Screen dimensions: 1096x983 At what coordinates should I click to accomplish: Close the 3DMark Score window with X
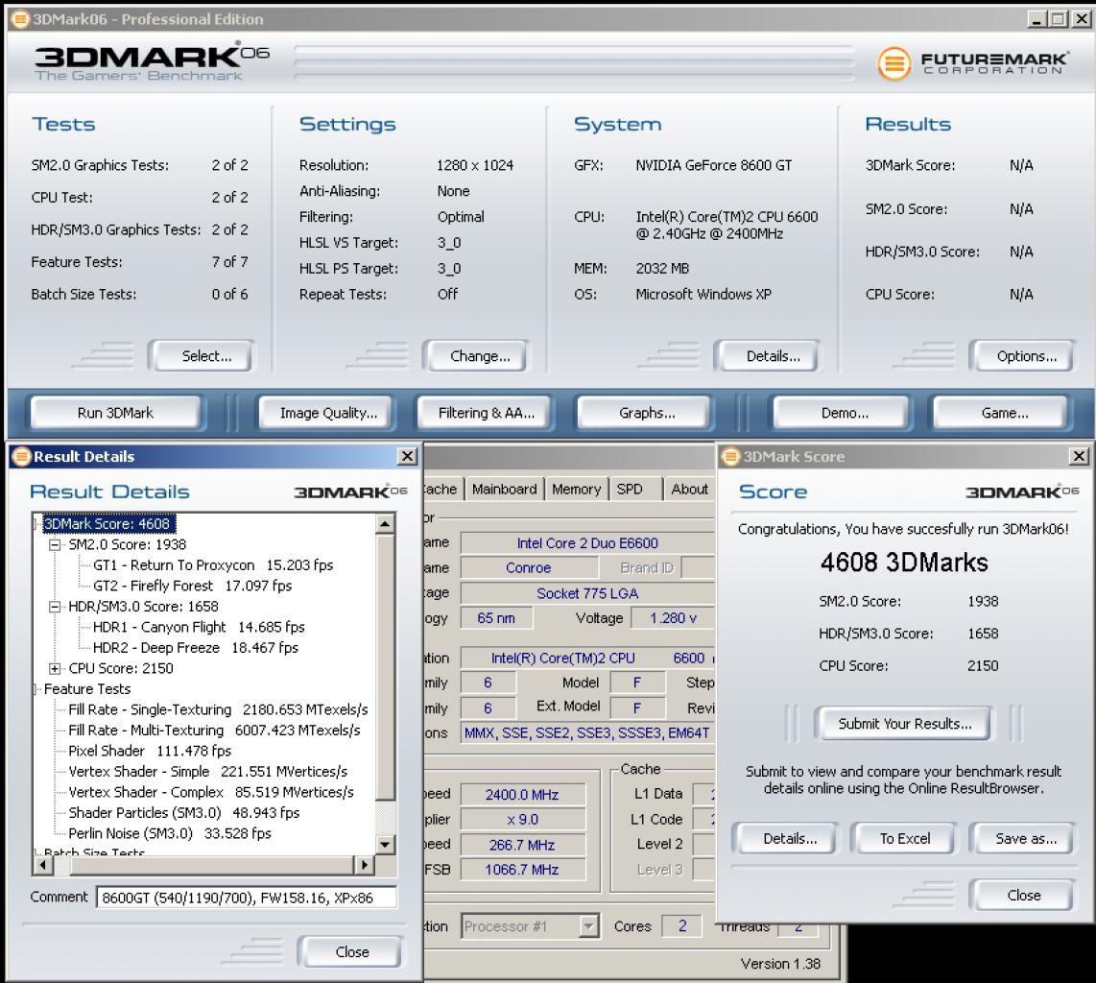click(x=1080, y=457)
